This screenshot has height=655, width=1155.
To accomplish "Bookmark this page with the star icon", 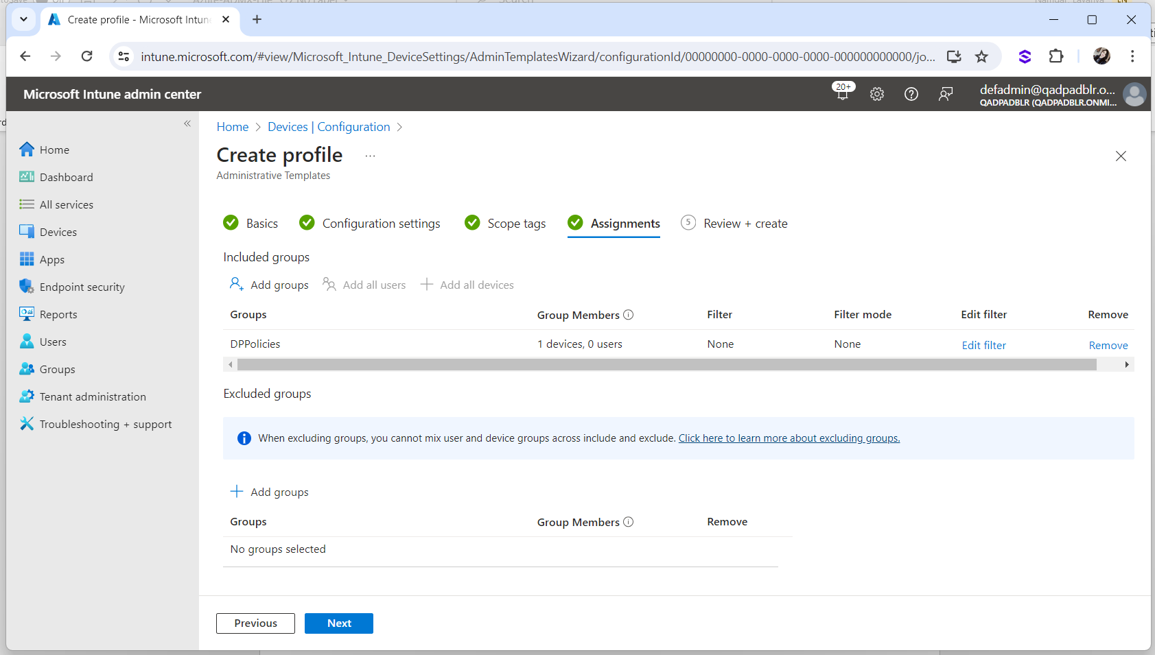I will (982, 56).
